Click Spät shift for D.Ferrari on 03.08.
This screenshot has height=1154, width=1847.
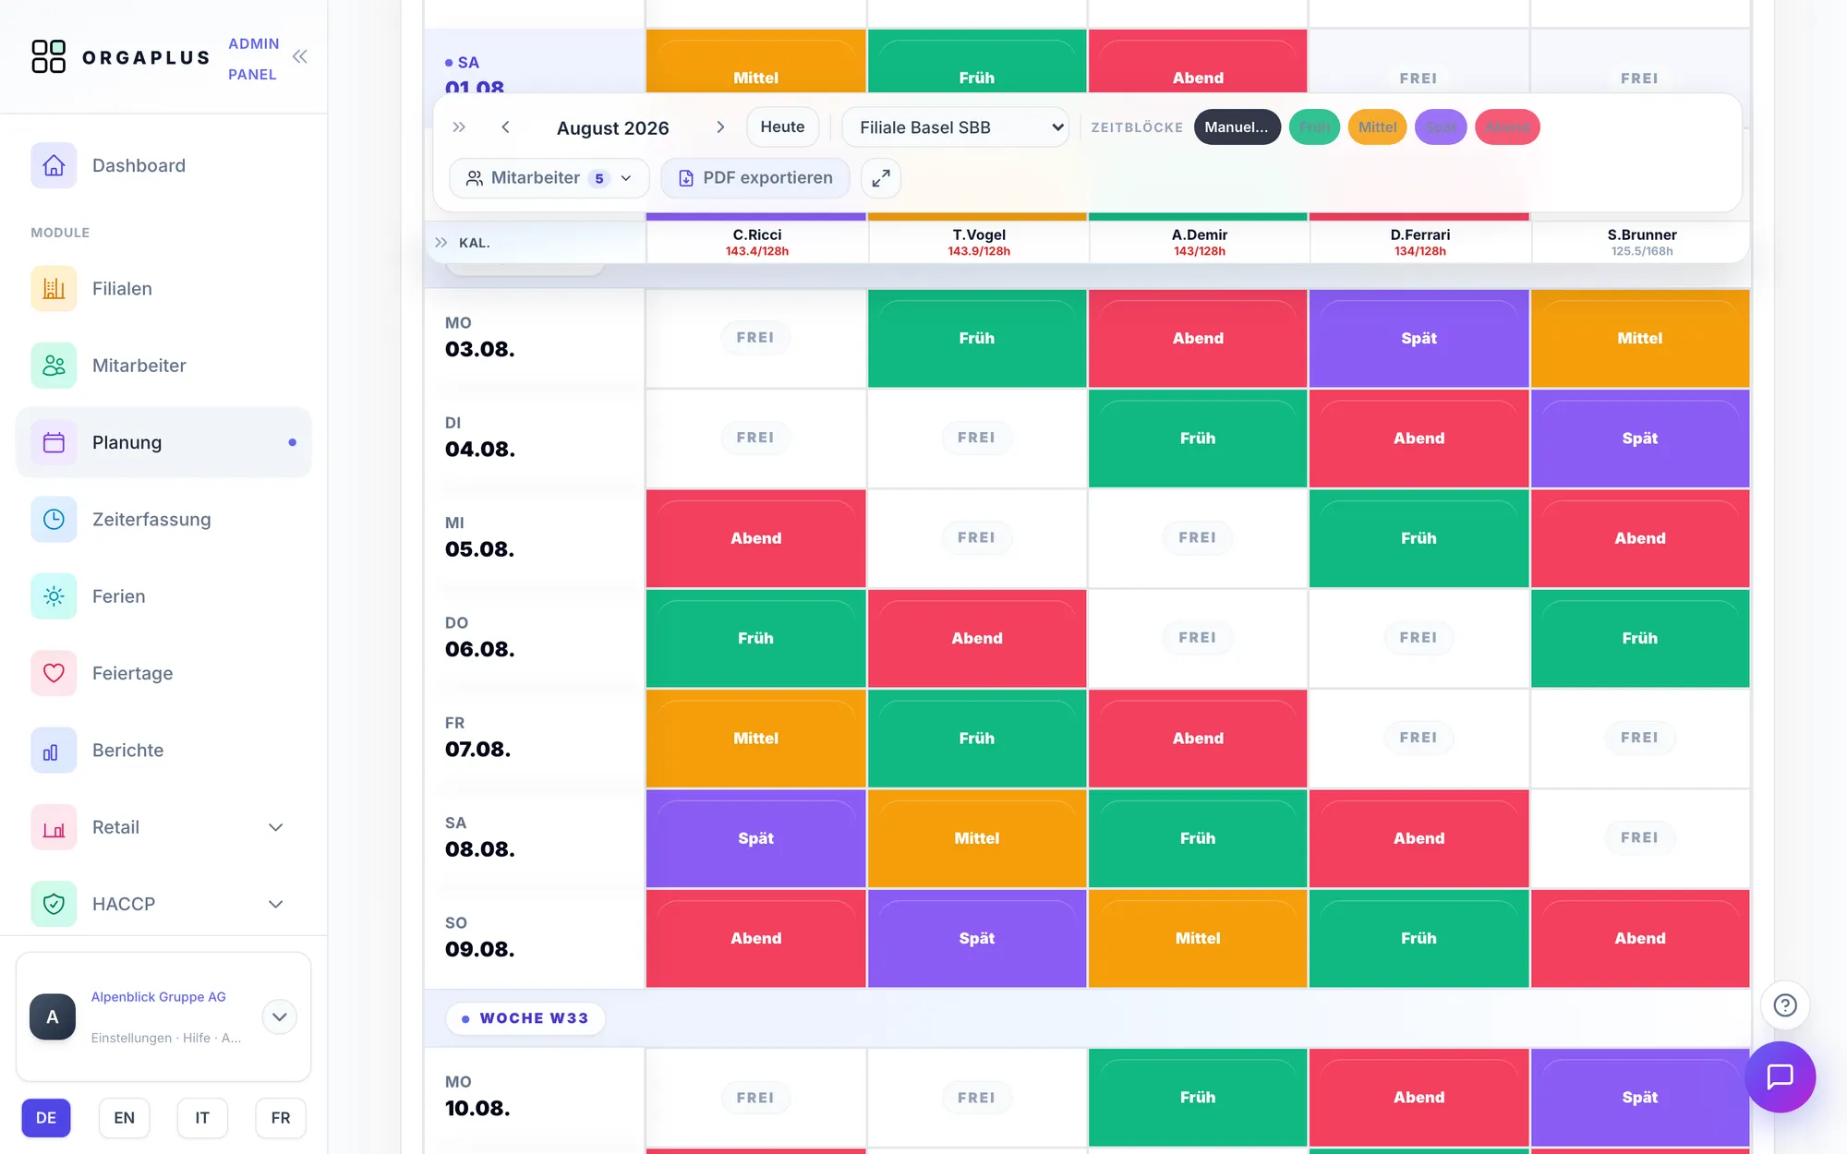click(x=1418, y=338)
